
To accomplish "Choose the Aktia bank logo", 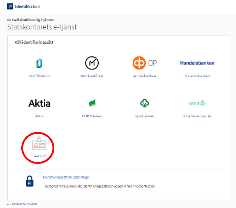I will 39,103.
